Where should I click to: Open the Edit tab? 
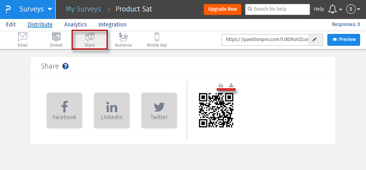point(11,24)
